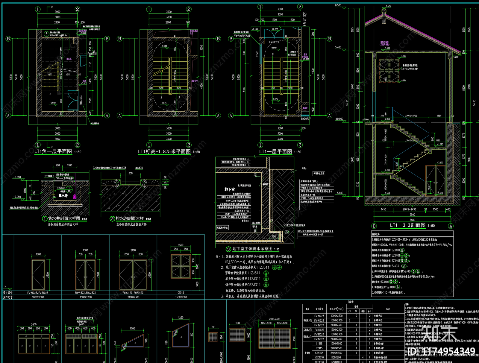The image size is (479, 363).
Task: Select the vertical 'FM丙1021' label at top
Action: pos(304,19)
